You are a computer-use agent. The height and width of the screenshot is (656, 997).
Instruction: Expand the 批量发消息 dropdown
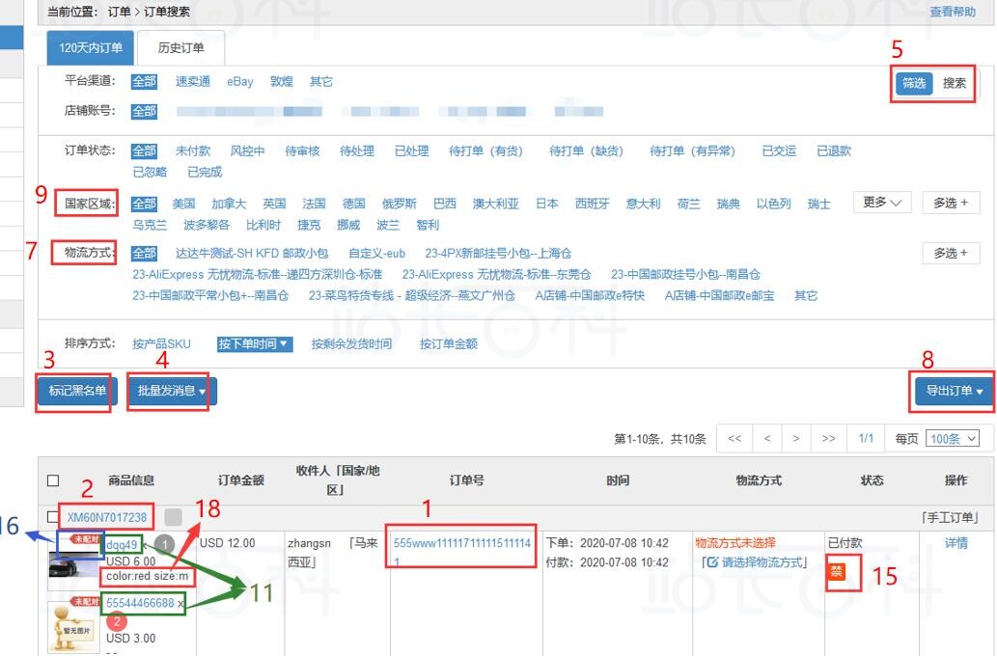(x=171, y=392)
